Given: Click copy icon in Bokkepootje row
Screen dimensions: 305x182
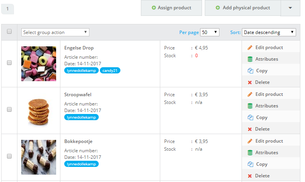Looking at the screenshot, I should [x=250, y=164].
